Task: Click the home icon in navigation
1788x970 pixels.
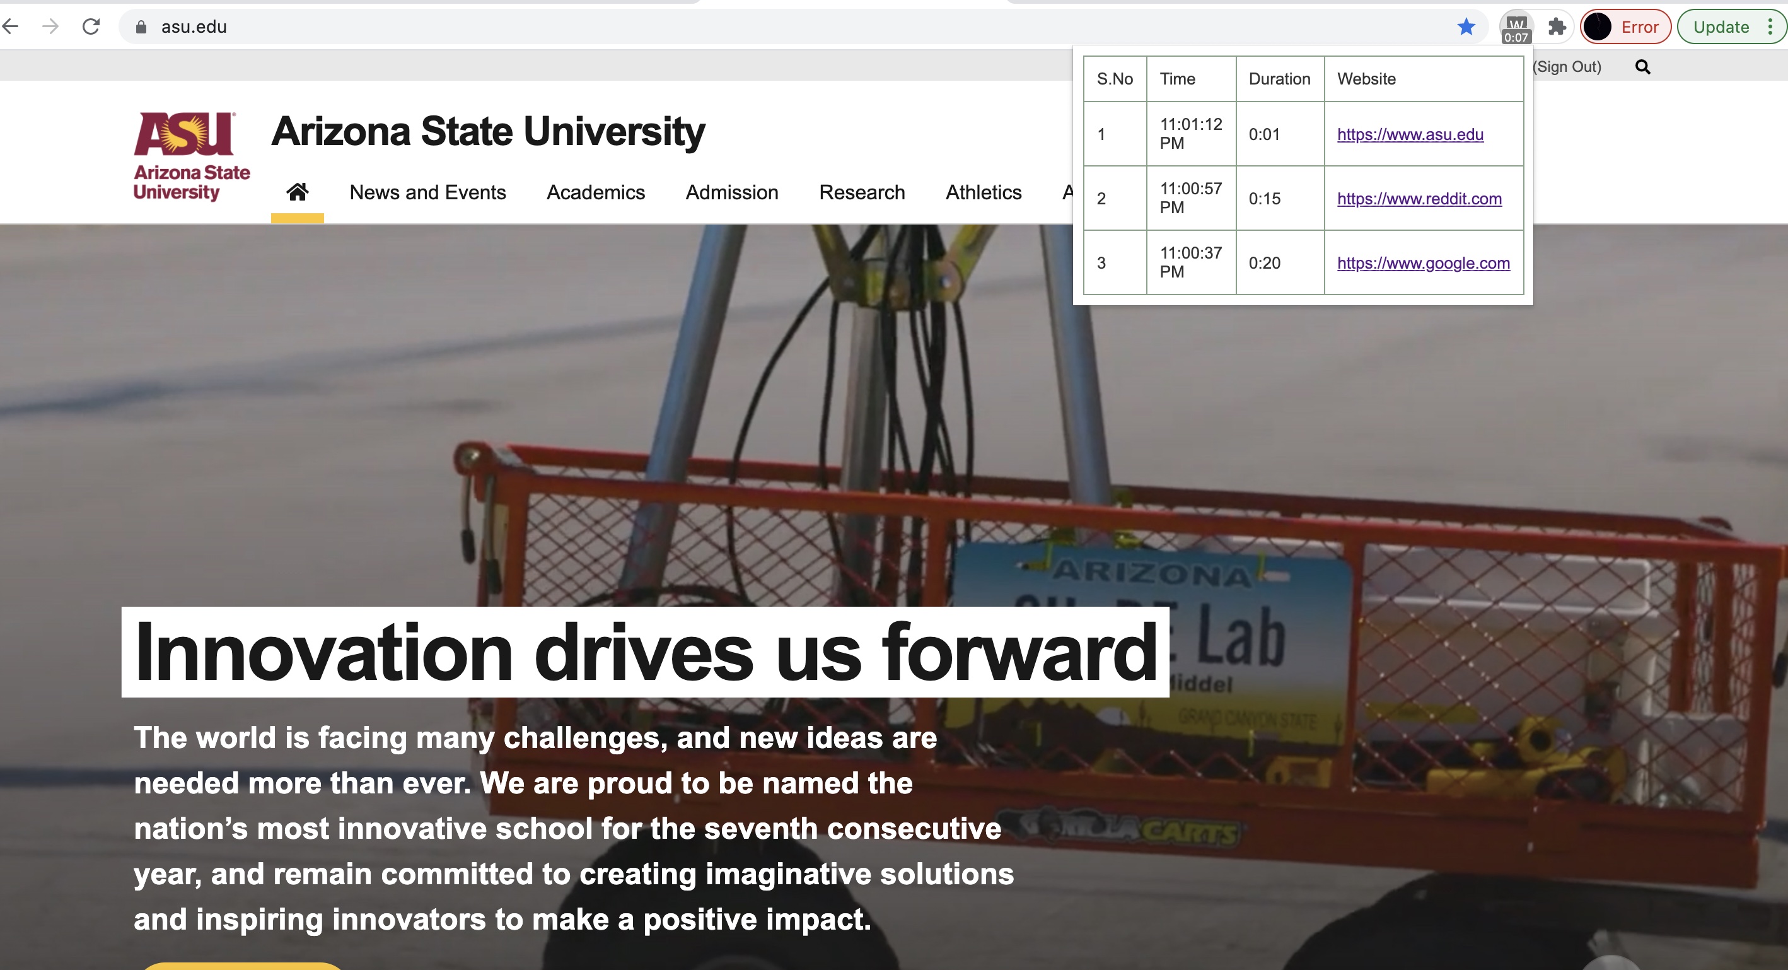Action: click(x=297, y=192)
